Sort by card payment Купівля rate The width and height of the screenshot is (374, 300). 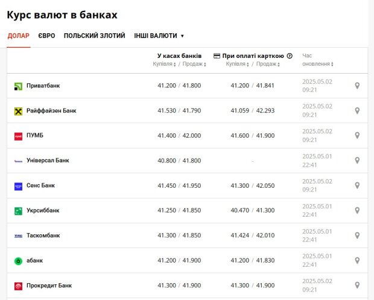pos(237,64)
